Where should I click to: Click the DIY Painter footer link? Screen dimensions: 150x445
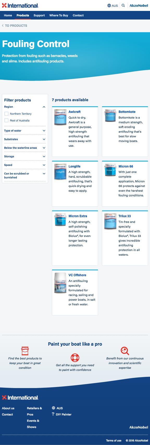coord(64,414)
